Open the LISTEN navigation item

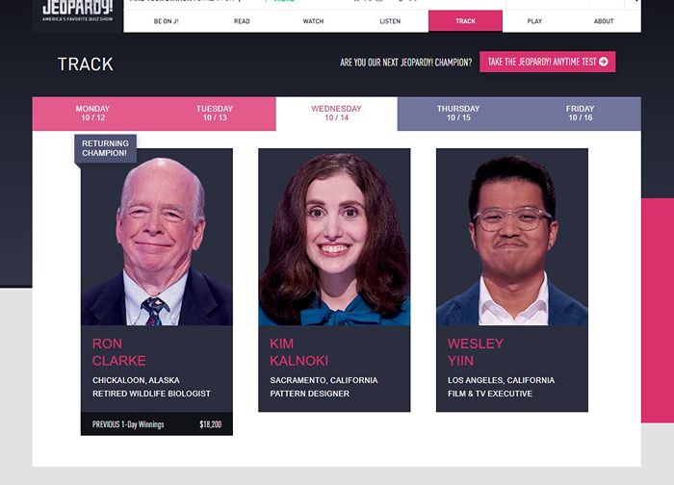390,21
